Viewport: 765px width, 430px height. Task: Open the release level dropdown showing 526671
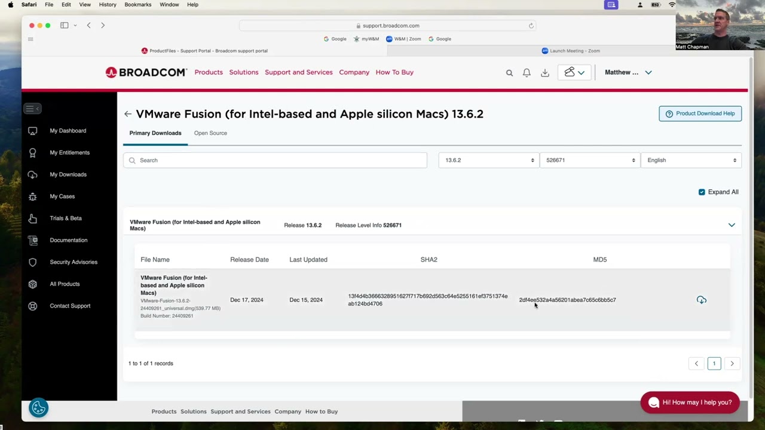coord(589,160)
